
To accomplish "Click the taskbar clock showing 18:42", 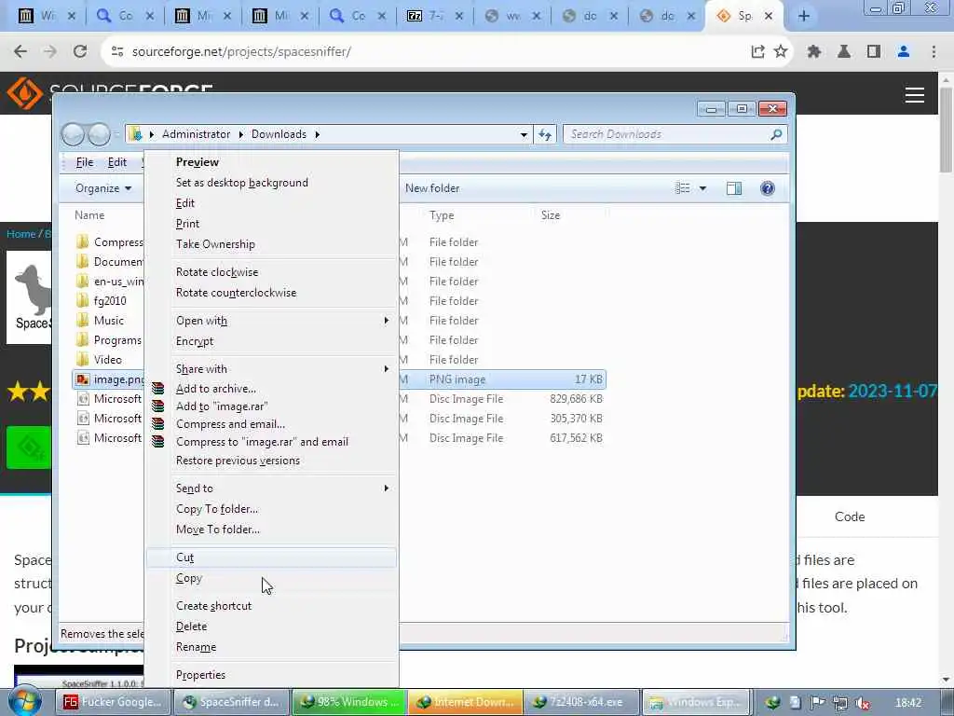I will pos(908,703).
